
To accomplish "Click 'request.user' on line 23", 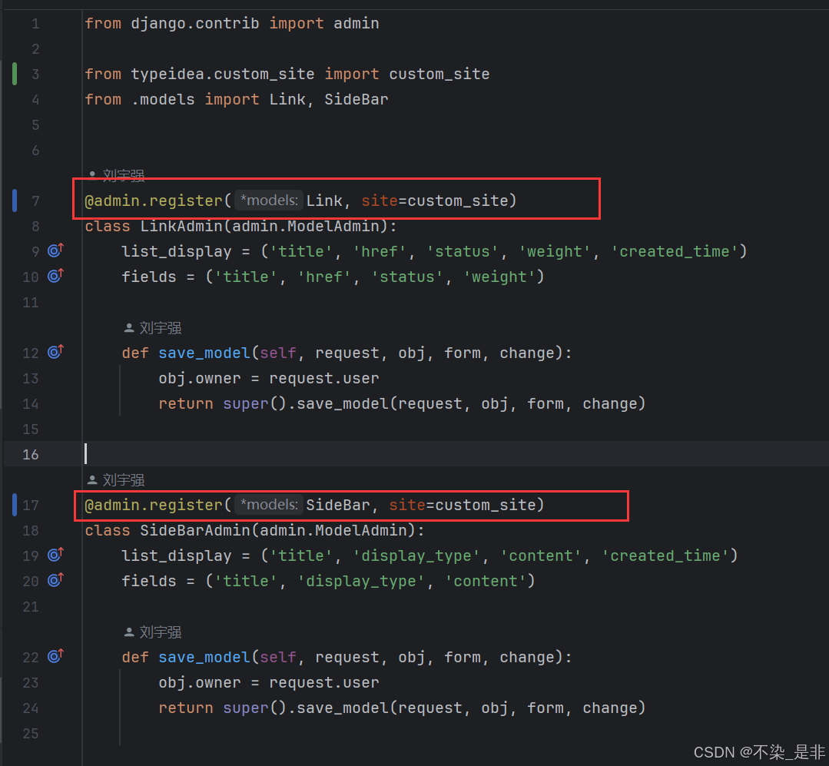I will point(324,683).
